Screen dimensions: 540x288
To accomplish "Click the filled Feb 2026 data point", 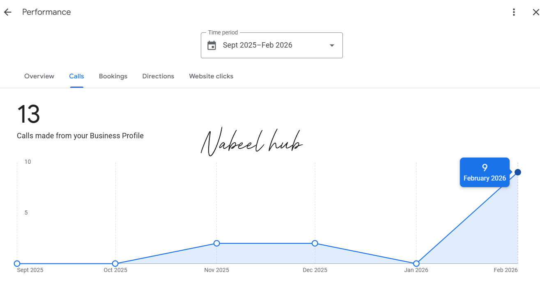I will (x=518, y=172).
